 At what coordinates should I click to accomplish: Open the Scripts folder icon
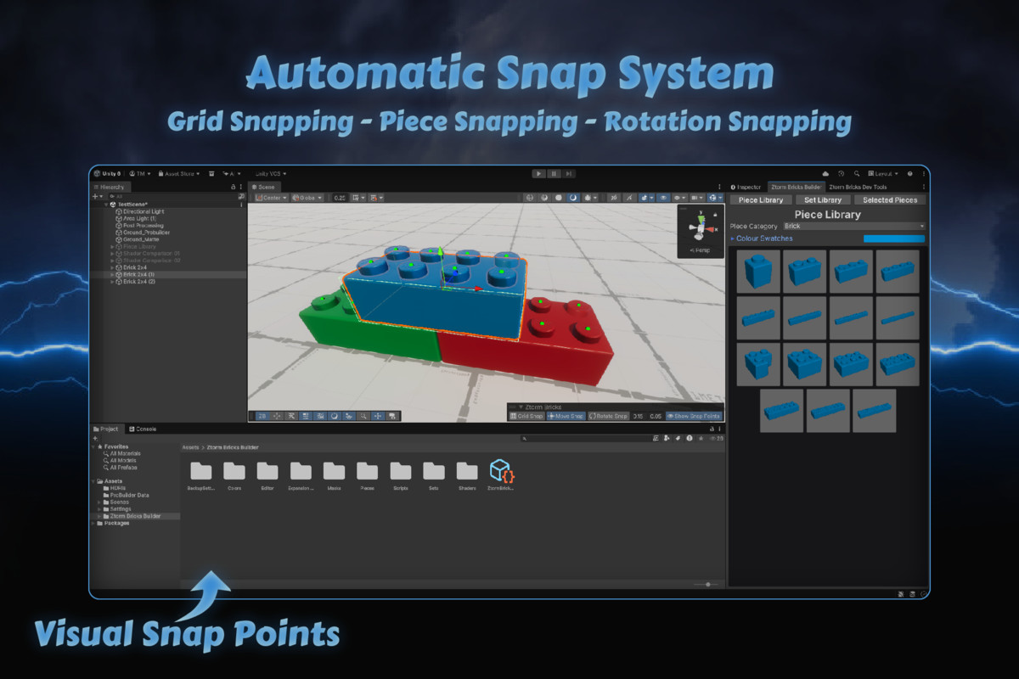[x=401, y=471]
